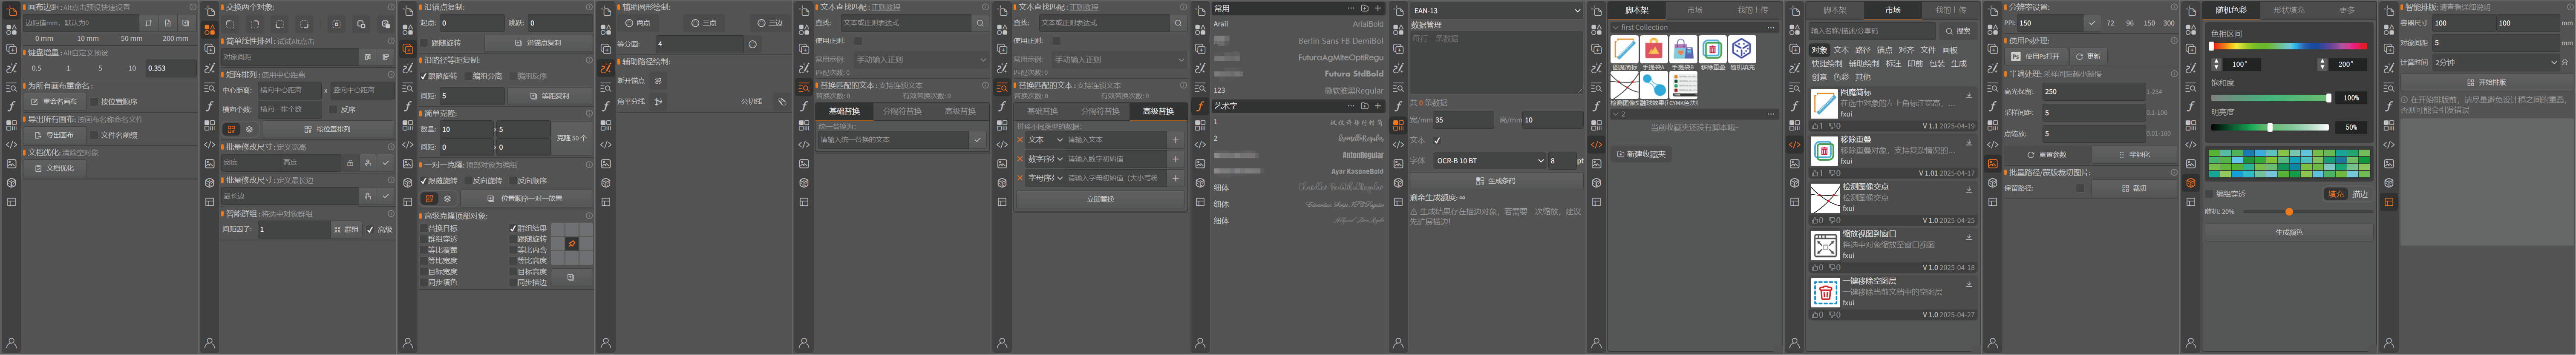Image resolution: width=2576 pixels, height=355 pixels.
Task: Click the 随机填充 cube script icon
Action: (1742, 50)
